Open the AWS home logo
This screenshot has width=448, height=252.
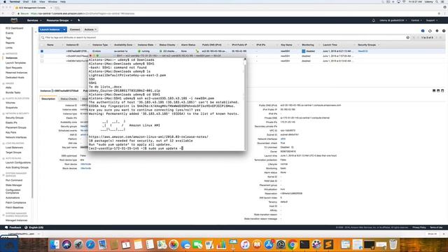(x=14, y=20)
